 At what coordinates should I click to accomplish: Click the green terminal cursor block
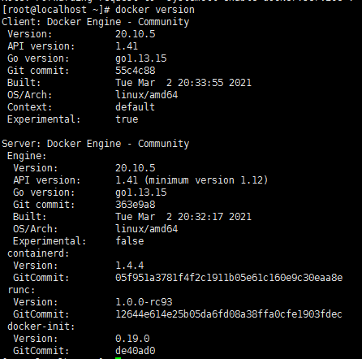[118, 358]
